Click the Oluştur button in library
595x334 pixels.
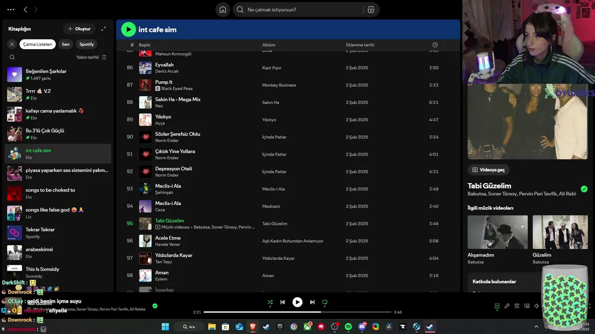tap(79, 29)
